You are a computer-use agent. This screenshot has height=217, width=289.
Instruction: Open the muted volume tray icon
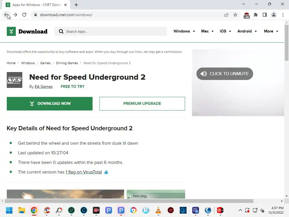[262, 210]
